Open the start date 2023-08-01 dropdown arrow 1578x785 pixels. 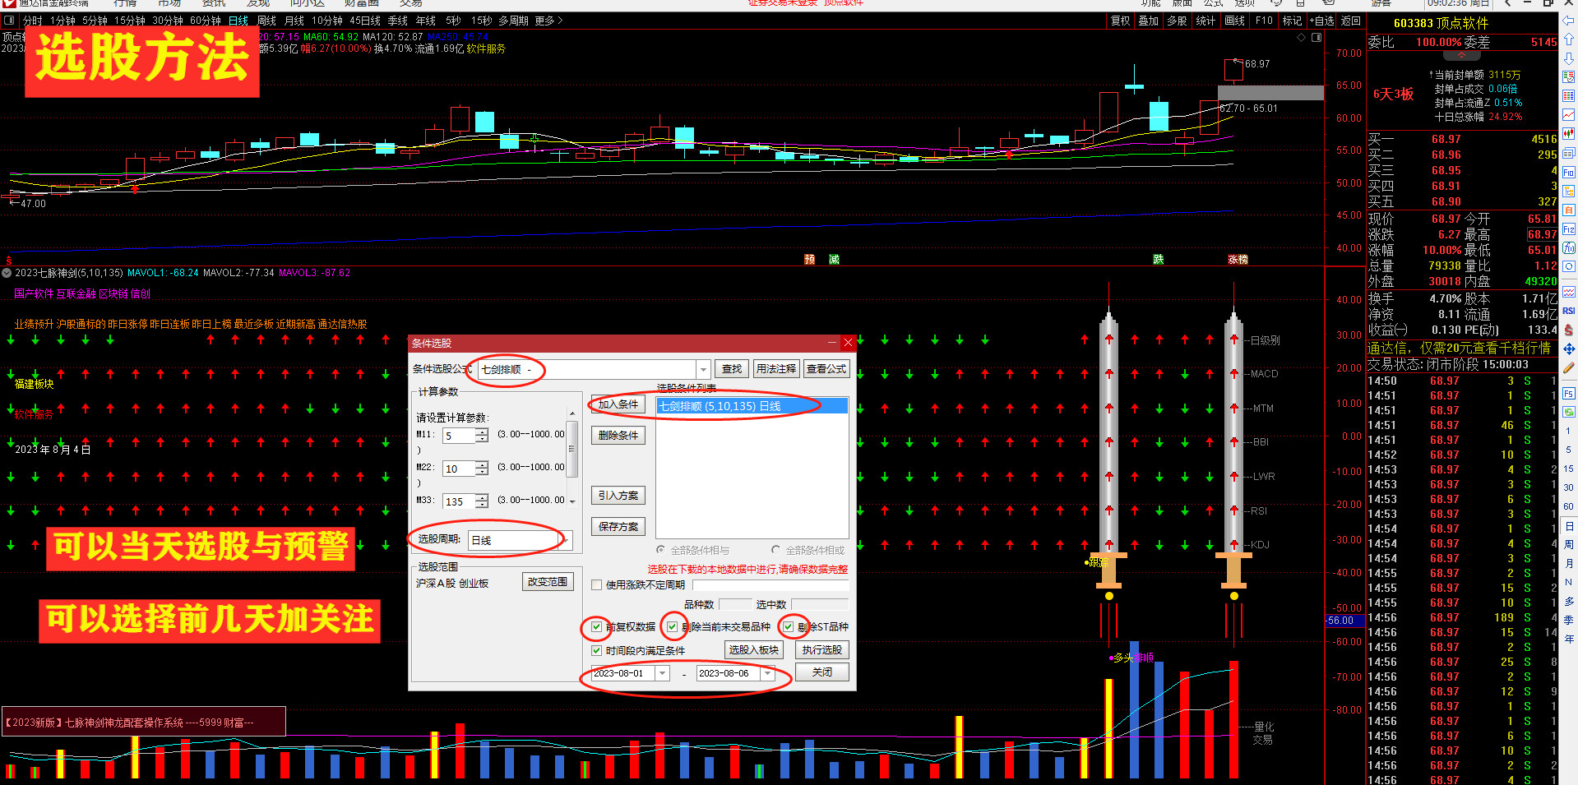click(x=663, y=673)
